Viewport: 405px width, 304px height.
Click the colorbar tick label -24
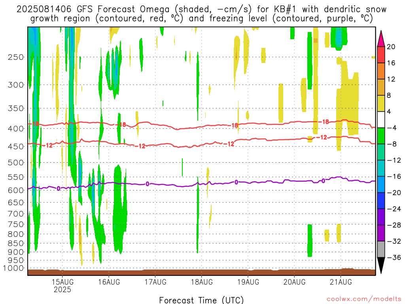(x=394, y=209)
